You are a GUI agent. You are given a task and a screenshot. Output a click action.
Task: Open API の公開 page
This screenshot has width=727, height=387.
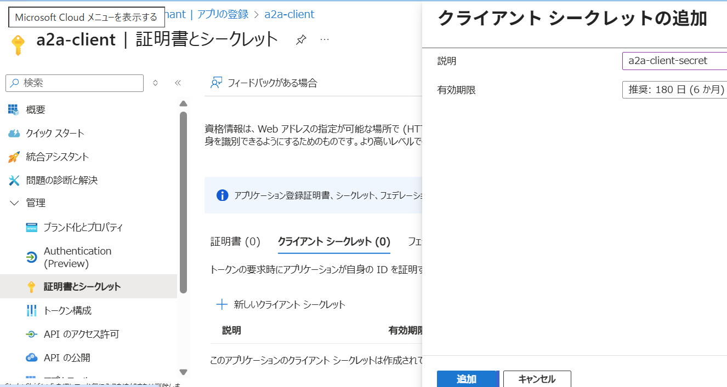tap(67, 357)
